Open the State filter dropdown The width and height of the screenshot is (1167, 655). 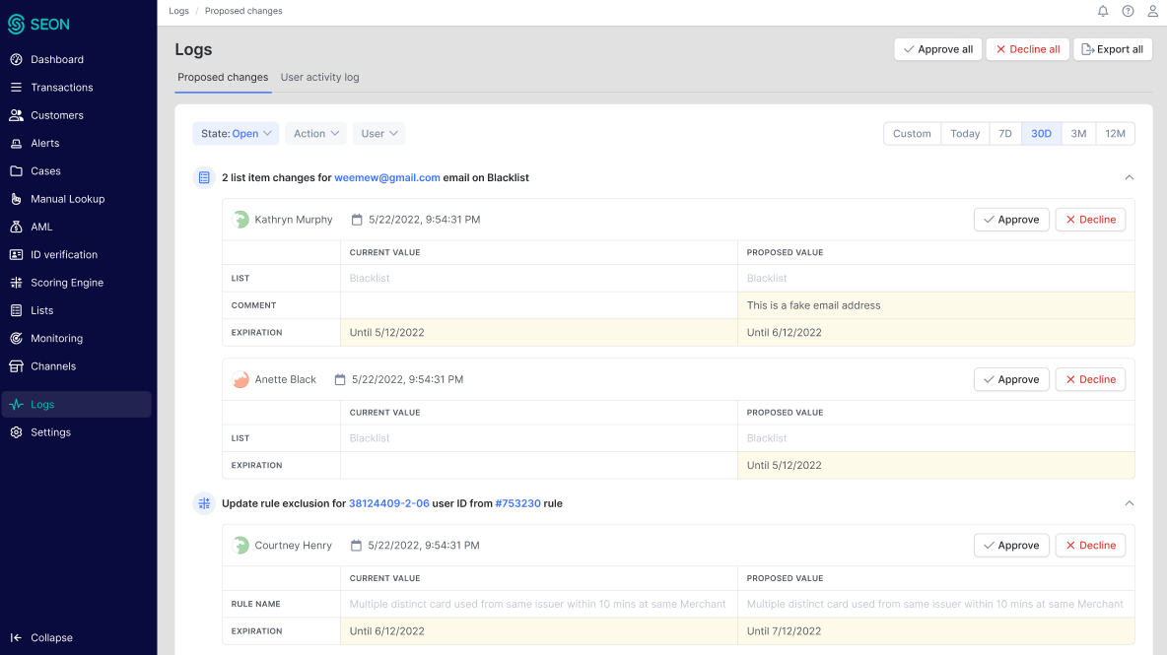[x=236, y=134]
